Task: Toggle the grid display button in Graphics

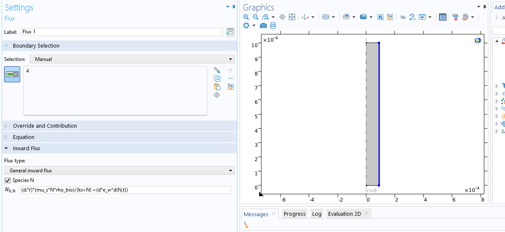Action: click(x=443, y=17)
